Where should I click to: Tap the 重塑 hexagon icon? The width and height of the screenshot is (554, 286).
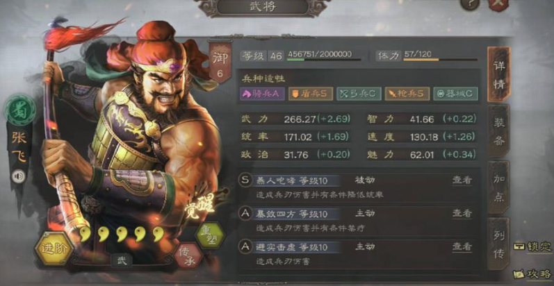pos(210,235)
